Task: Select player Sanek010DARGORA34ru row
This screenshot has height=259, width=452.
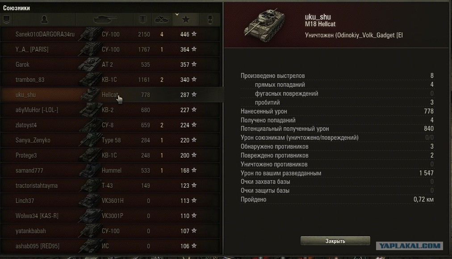Action: coord(110,34)
